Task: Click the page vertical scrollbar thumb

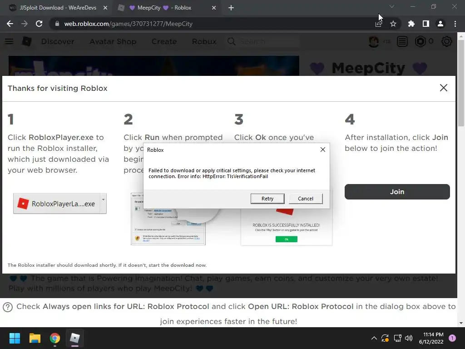Action: click(461, 83)
